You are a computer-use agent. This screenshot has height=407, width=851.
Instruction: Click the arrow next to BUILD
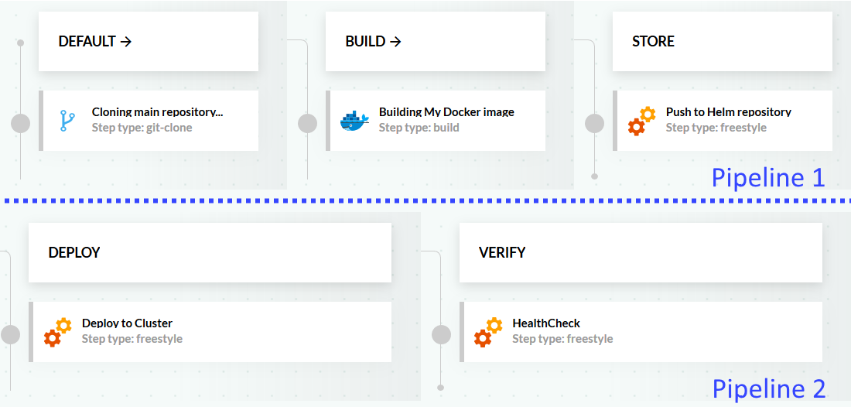pos(395,42)
